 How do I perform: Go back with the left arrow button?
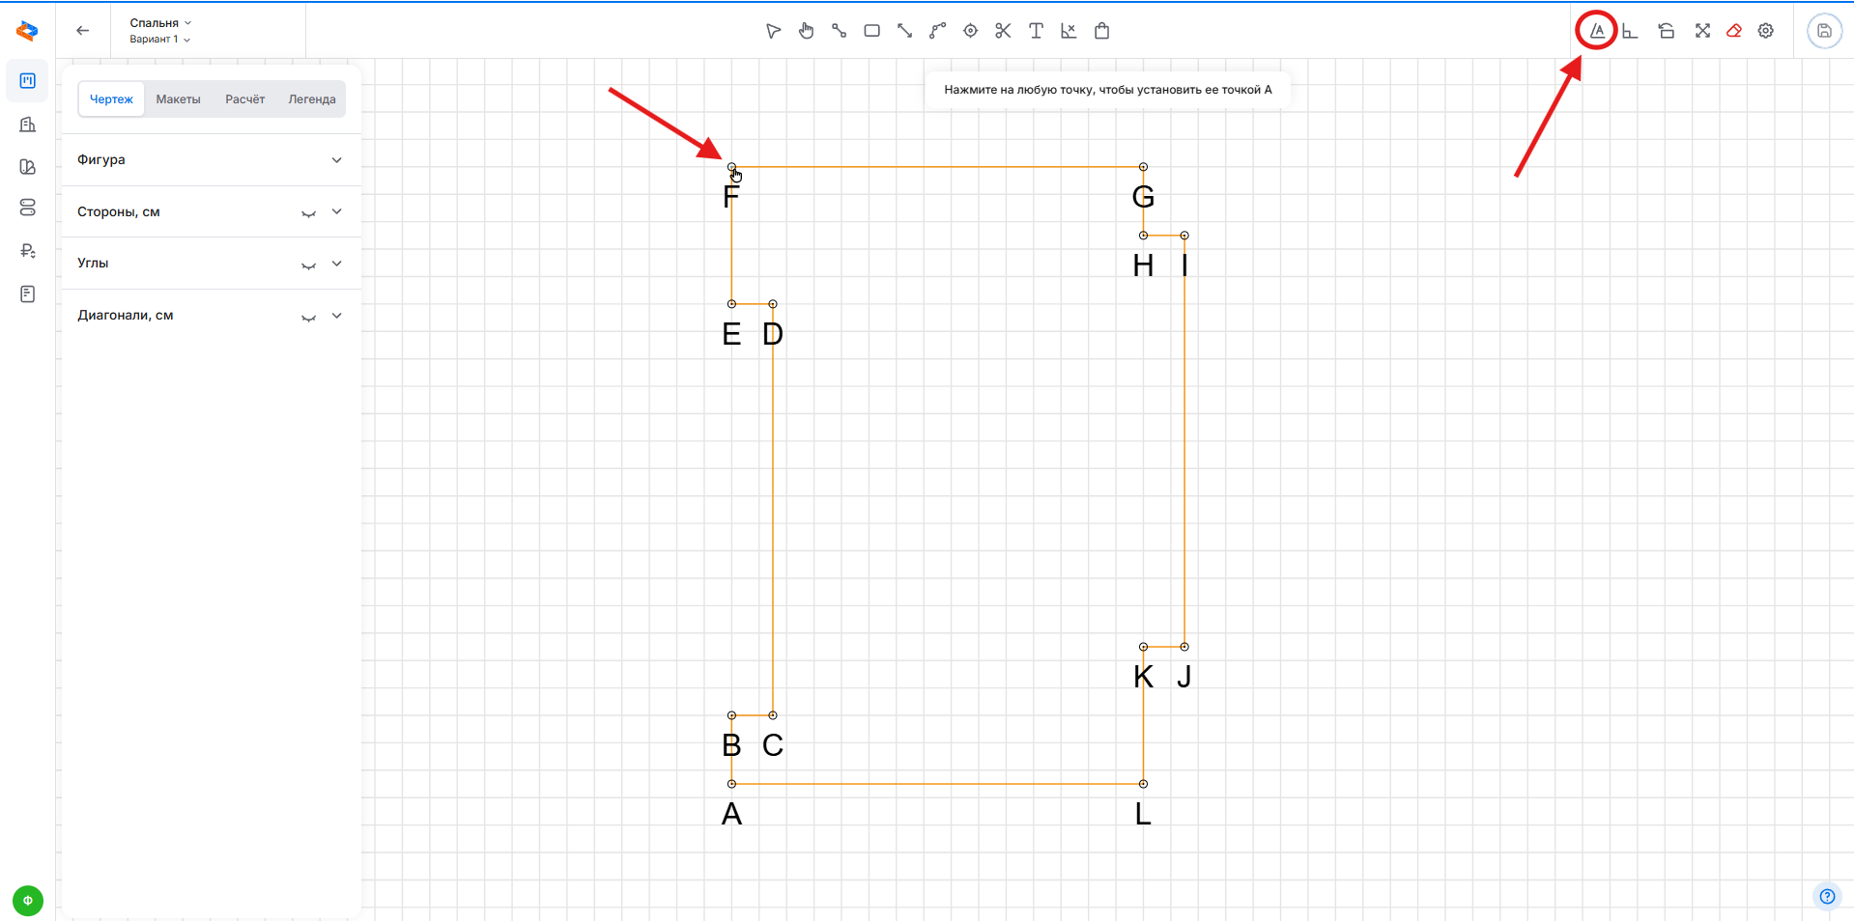point(83,31)
